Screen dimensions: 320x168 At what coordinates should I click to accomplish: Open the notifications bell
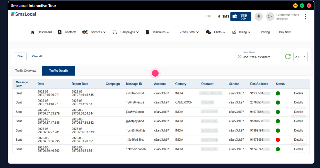[x=258, y=16]
